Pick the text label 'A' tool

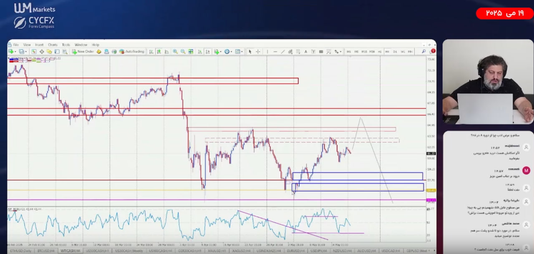pos(306,52)
